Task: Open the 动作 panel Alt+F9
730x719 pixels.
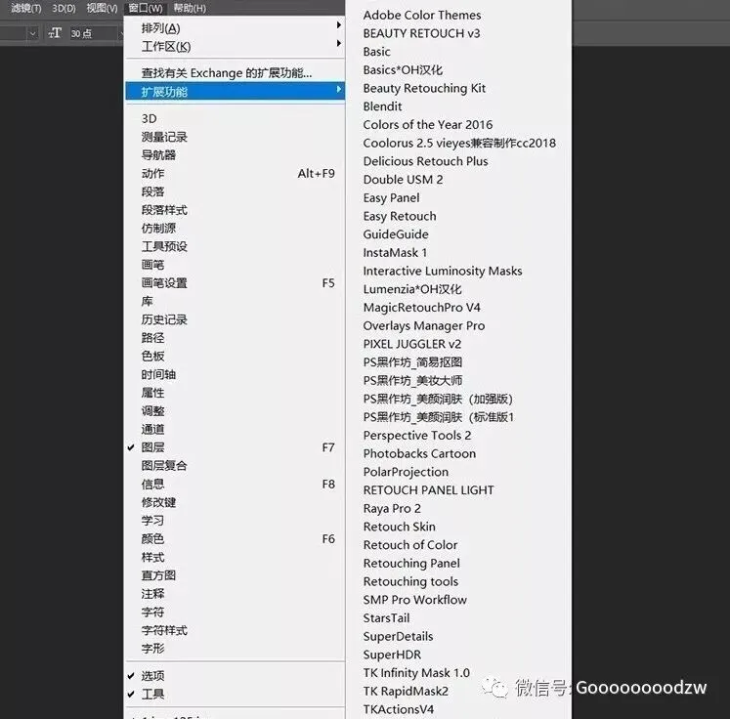Action: (236, 173)
